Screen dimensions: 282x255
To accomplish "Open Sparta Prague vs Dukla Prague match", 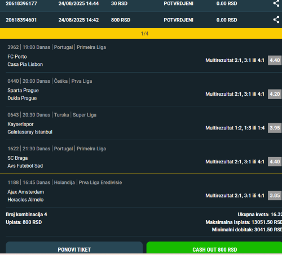I will click(23, 94).
